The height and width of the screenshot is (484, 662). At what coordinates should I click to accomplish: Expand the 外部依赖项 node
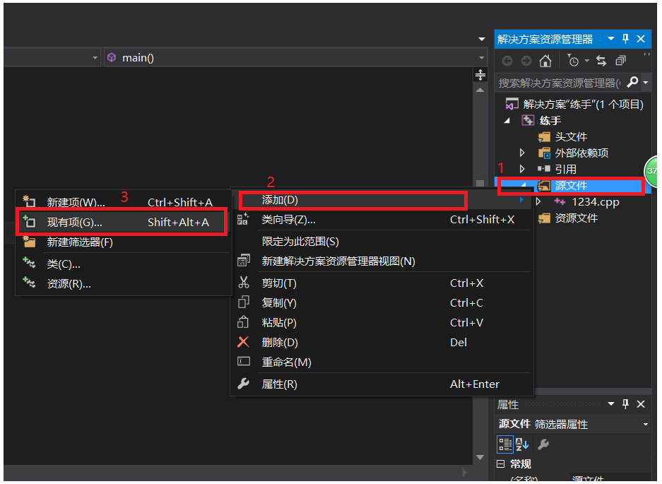[522, 153]
